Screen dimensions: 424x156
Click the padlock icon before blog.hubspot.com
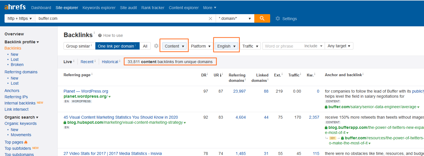coord(65,123)
